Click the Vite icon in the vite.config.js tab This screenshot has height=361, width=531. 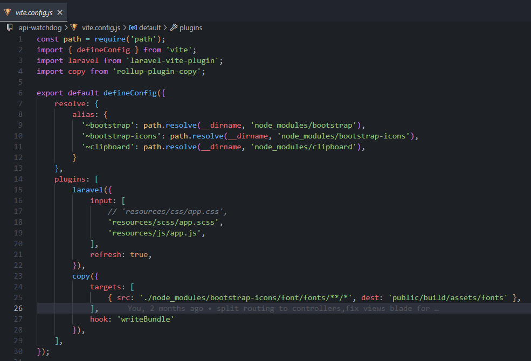click(8, 12)
